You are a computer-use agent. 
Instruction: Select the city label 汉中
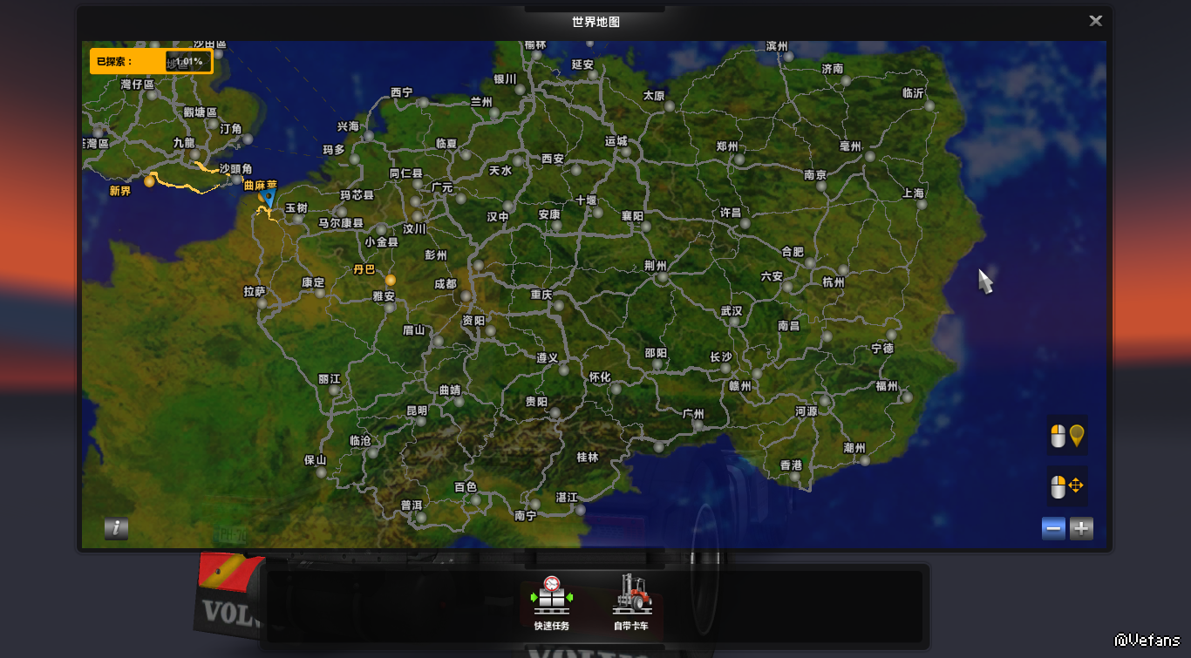pyautogui.click(x=497, y=217)
